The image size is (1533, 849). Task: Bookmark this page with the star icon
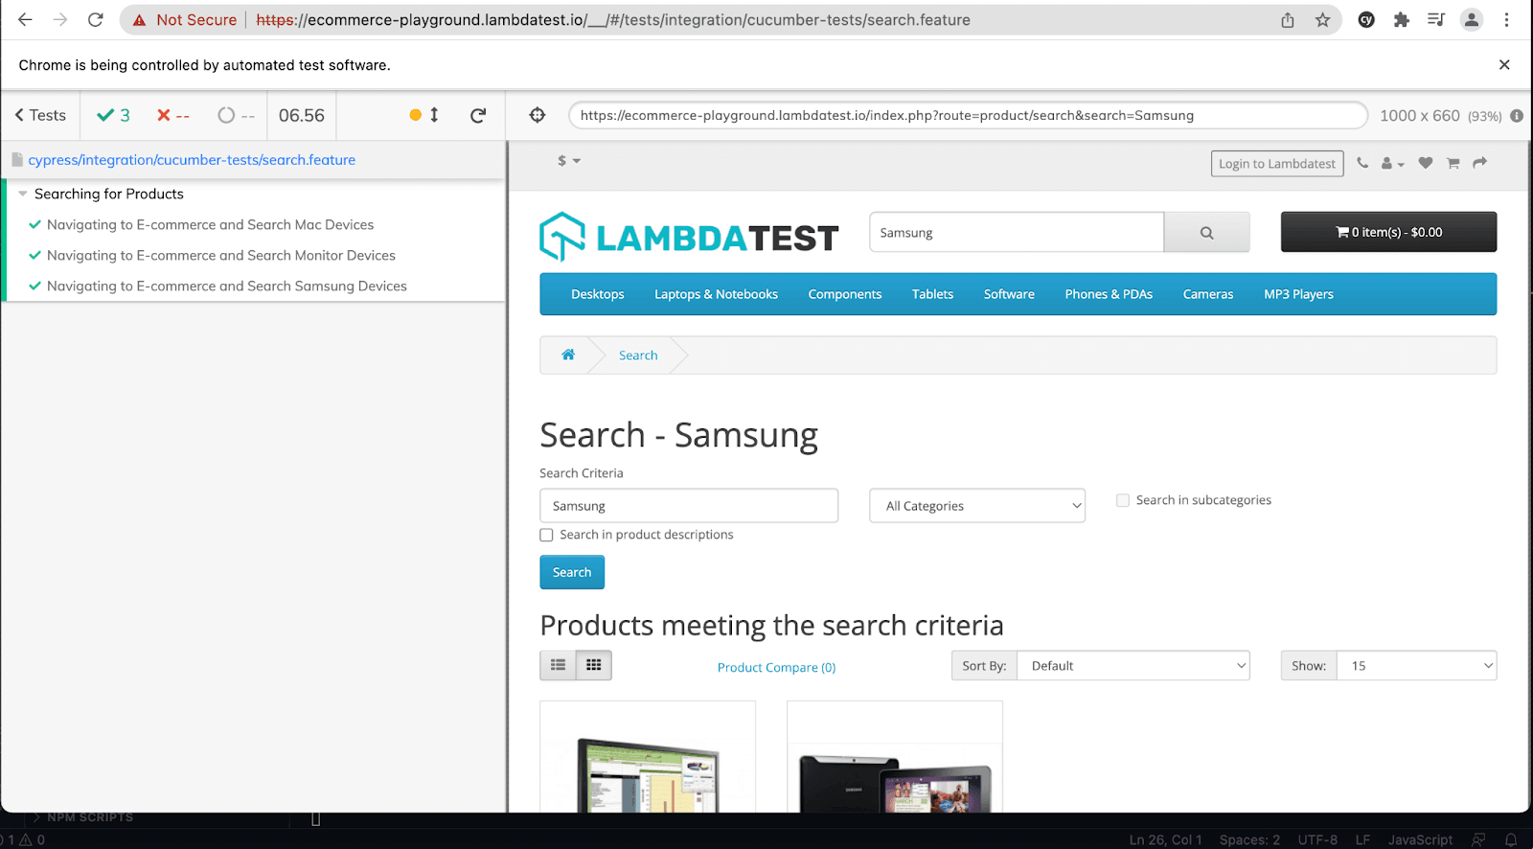click(x=1323, y=20)
